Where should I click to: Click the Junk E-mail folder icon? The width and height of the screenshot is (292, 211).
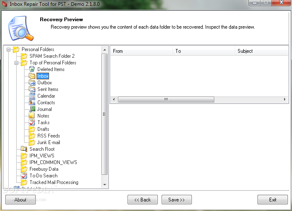(x=32, y=142)
